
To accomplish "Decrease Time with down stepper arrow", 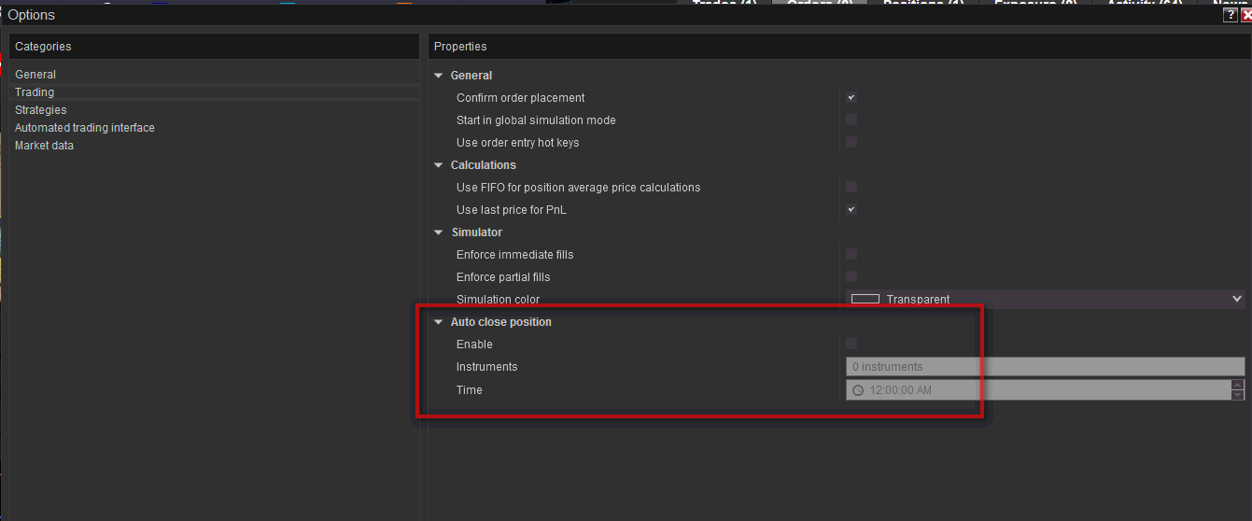I will pyautogui.click(x=1238, y=395).
